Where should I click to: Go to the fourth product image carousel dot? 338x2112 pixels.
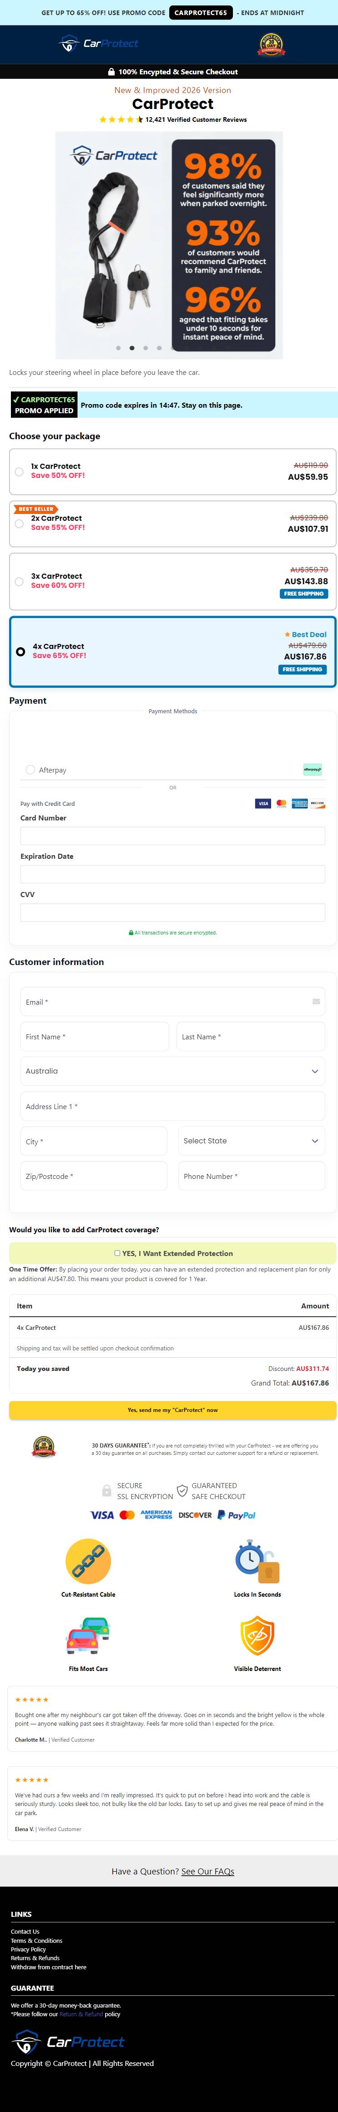159,348
